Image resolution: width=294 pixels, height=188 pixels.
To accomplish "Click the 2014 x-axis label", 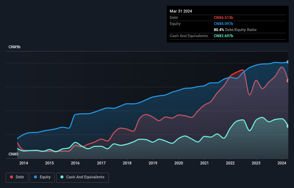I will 24,163.
